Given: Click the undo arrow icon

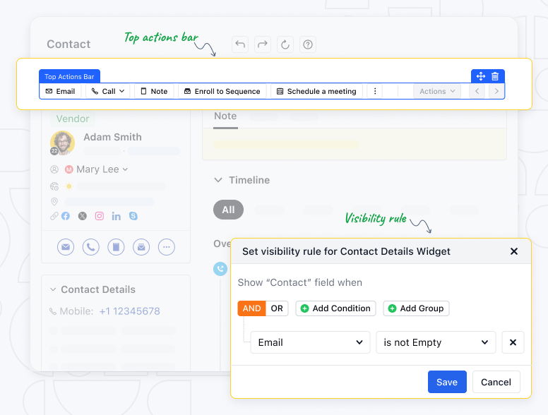Looking at the screenshot, I should 240,44.
